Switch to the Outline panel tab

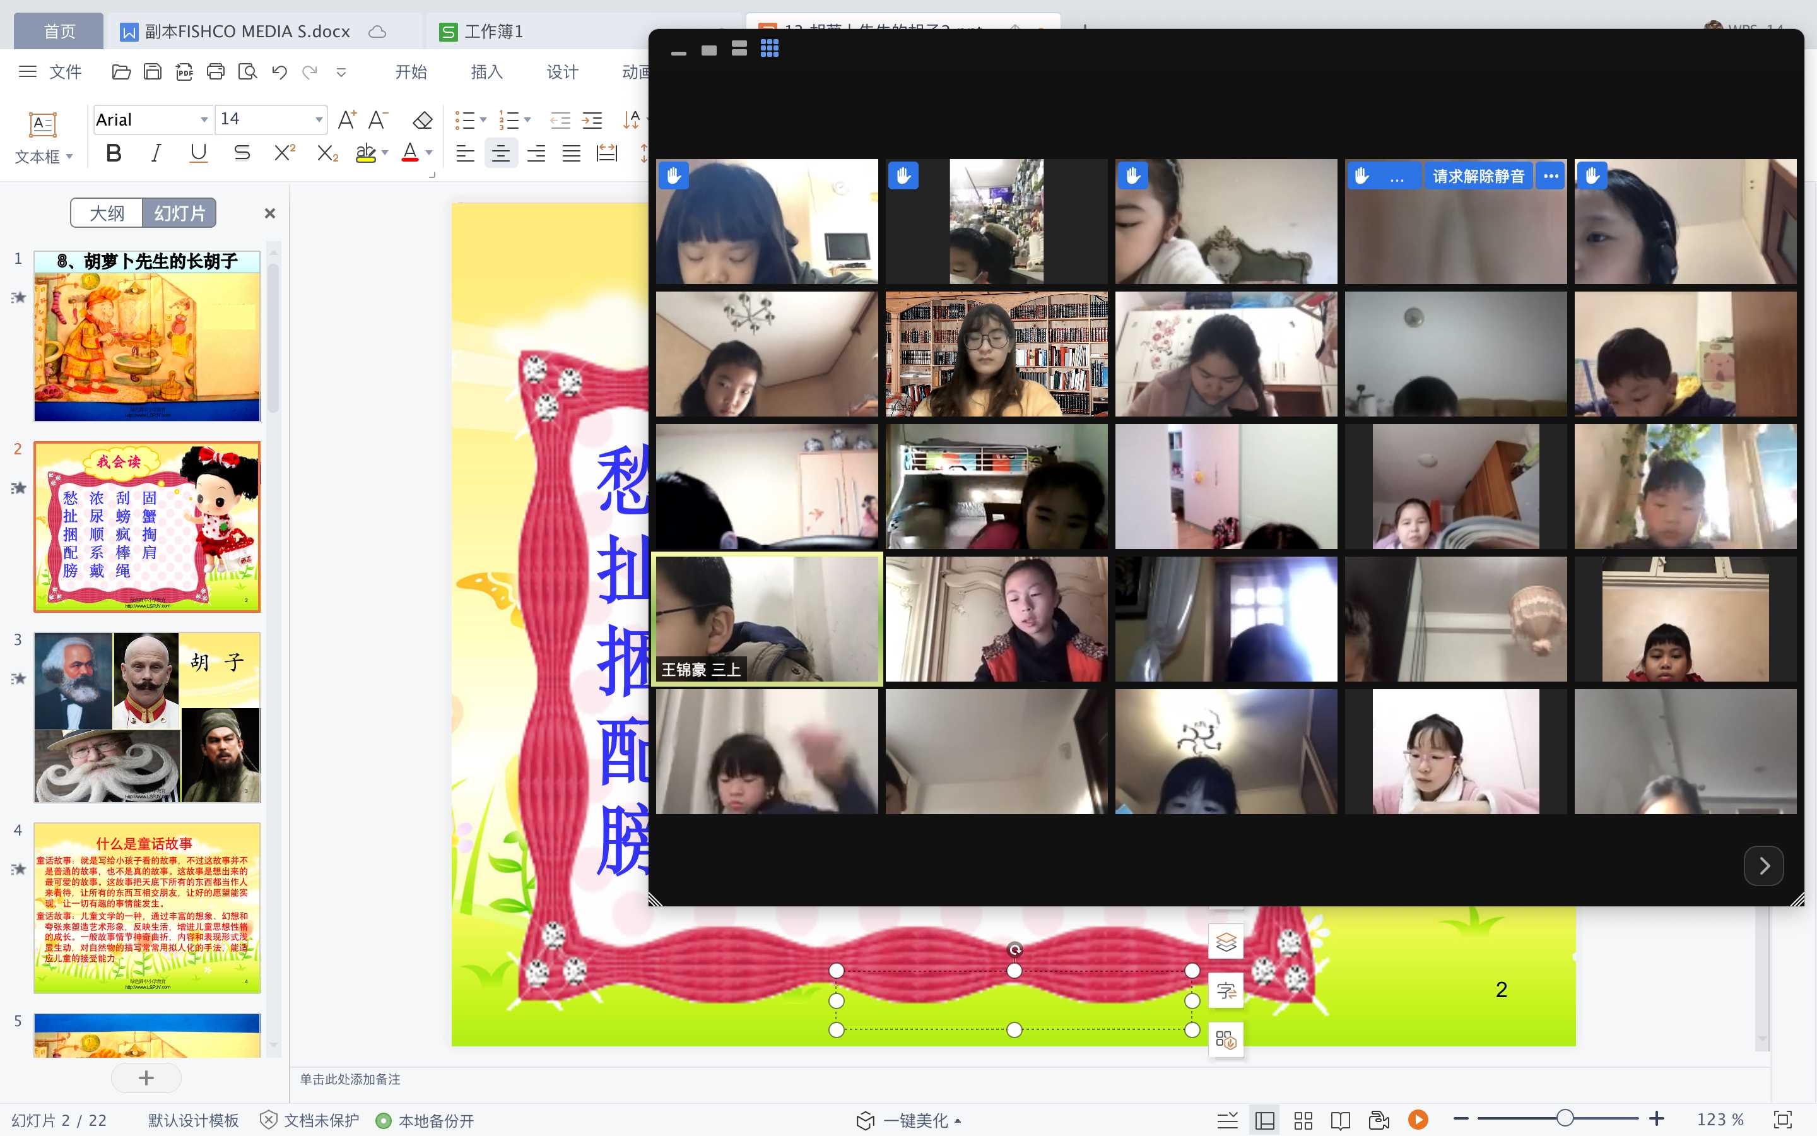click(107, 213)
